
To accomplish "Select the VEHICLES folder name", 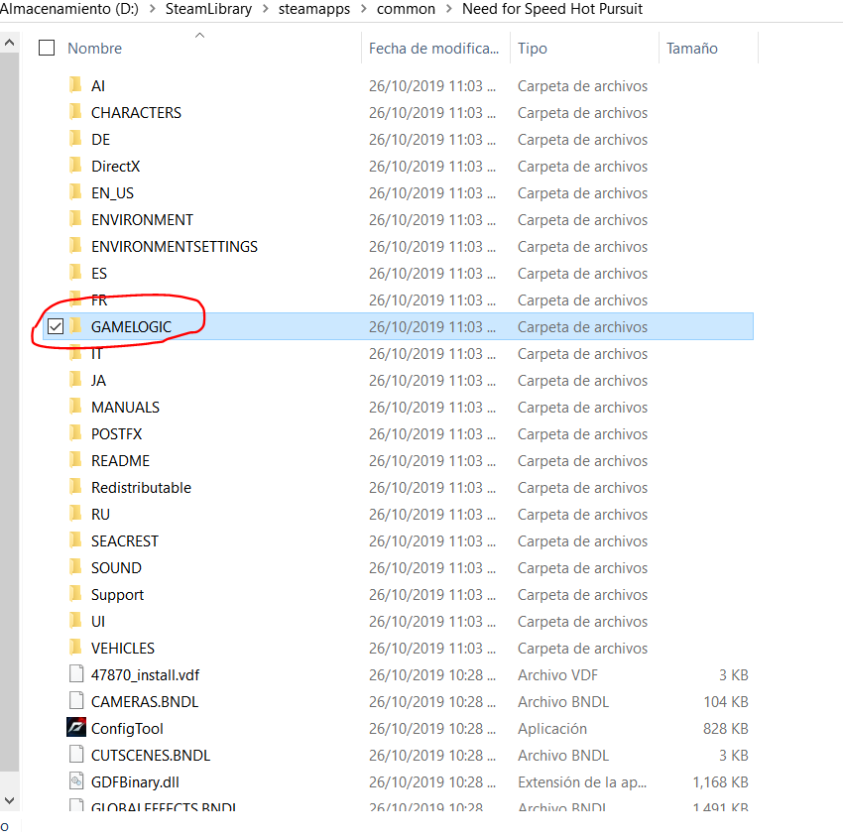I will (123, 648).
